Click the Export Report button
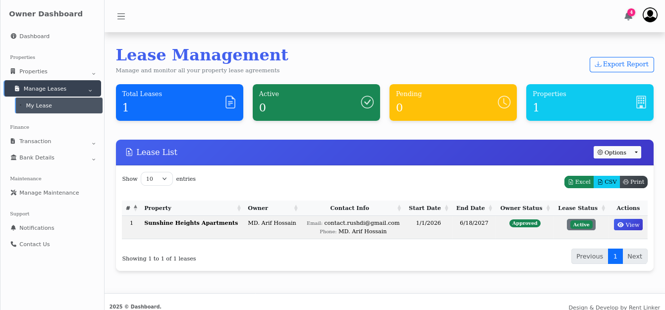665x310 pixels. (621, 64)
